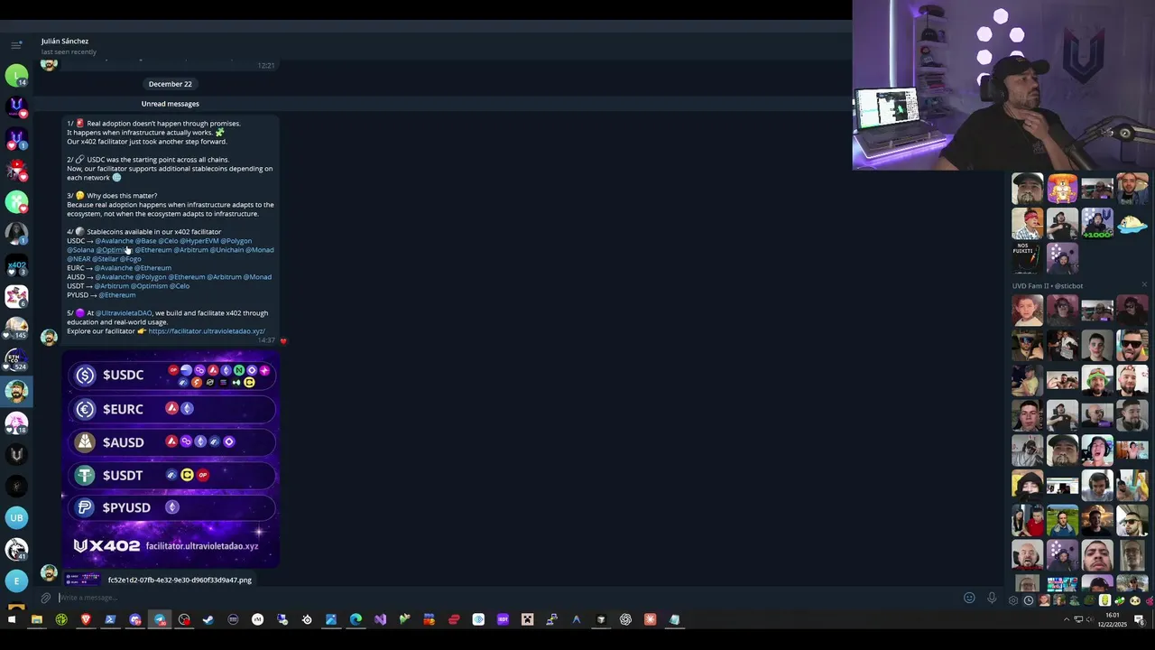Click the December 22 date label

[x=170, y=84]
